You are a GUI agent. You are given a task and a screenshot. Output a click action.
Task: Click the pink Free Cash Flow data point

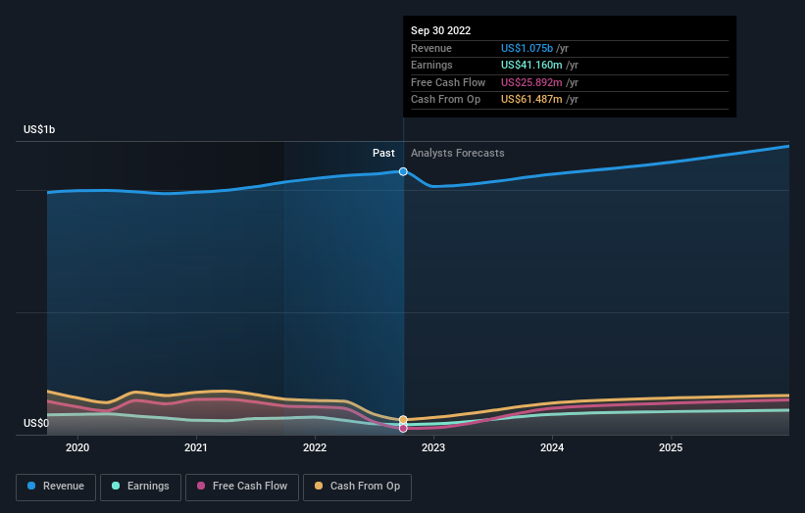click(403, 428)
